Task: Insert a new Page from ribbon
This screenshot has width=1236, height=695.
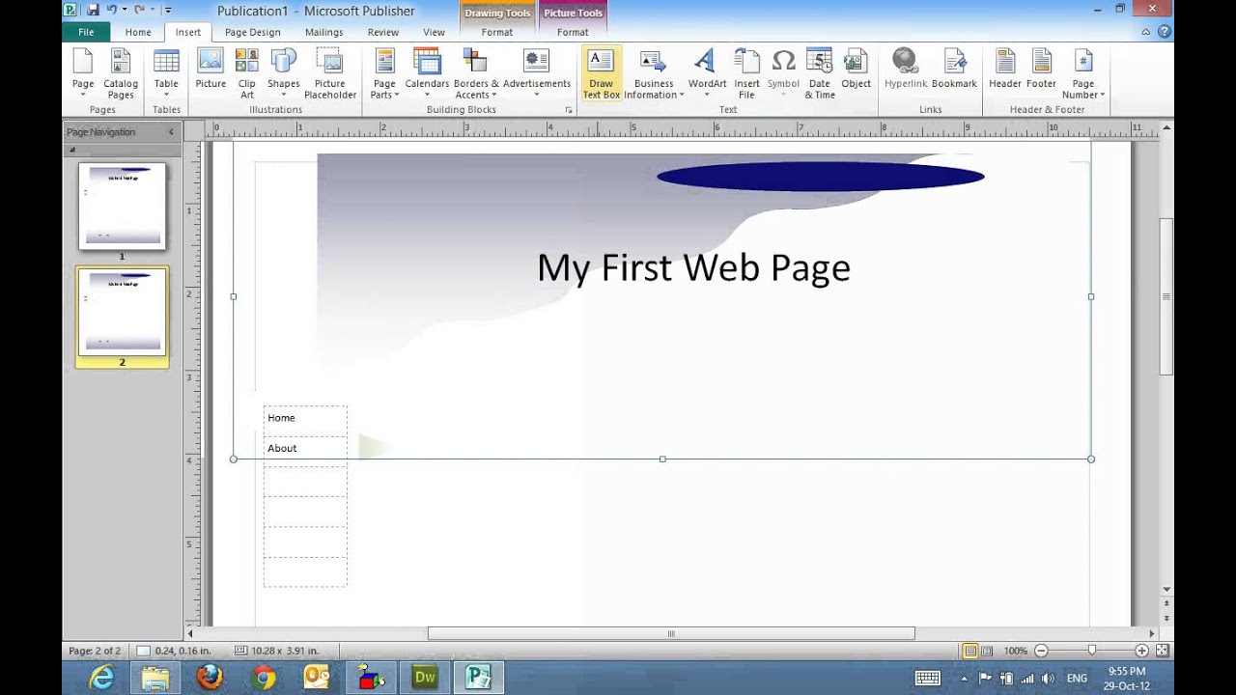Action: pyautogui.click(x=83, y=73)
